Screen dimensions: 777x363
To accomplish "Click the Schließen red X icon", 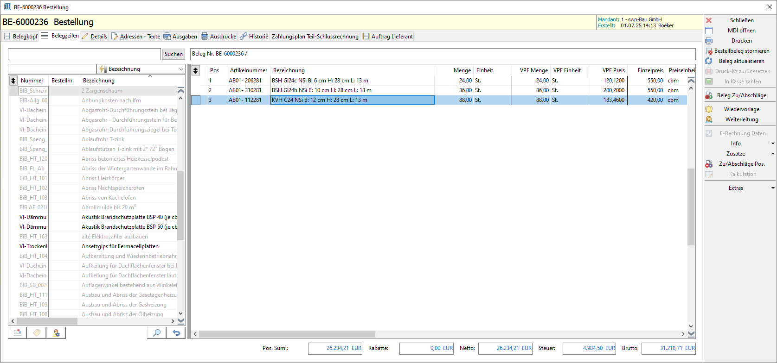I will tap(709, 20).
